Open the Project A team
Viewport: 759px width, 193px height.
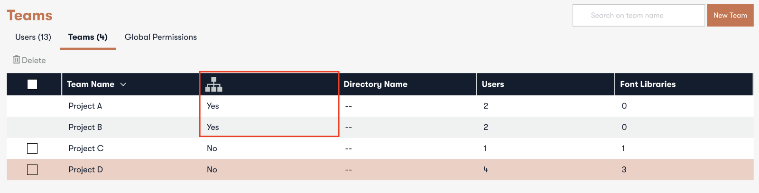click(x=85, y=106)
